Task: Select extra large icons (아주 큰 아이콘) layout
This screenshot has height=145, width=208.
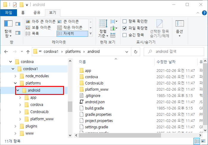Action: 40,21
